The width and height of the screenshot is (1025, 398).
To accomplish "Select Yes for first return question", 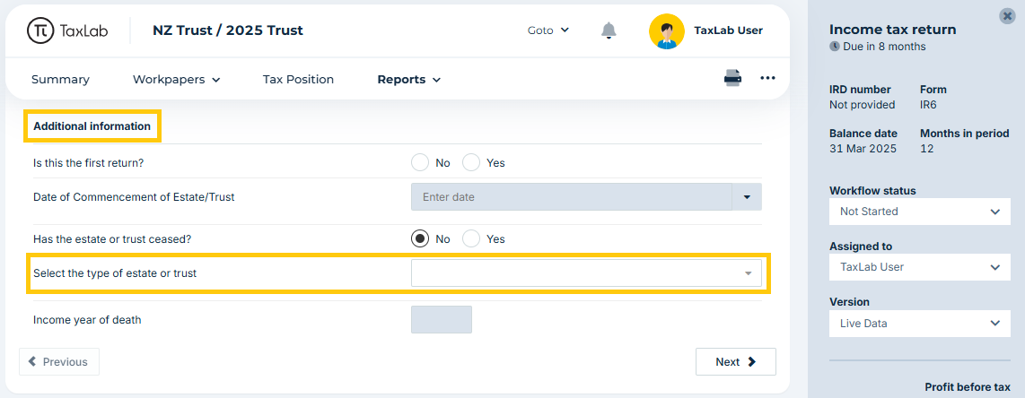I will (471, 162).
